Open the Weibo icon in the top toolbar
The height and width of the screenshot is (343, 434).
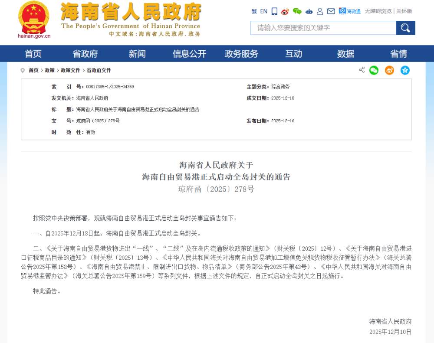(x=285, y=11)
